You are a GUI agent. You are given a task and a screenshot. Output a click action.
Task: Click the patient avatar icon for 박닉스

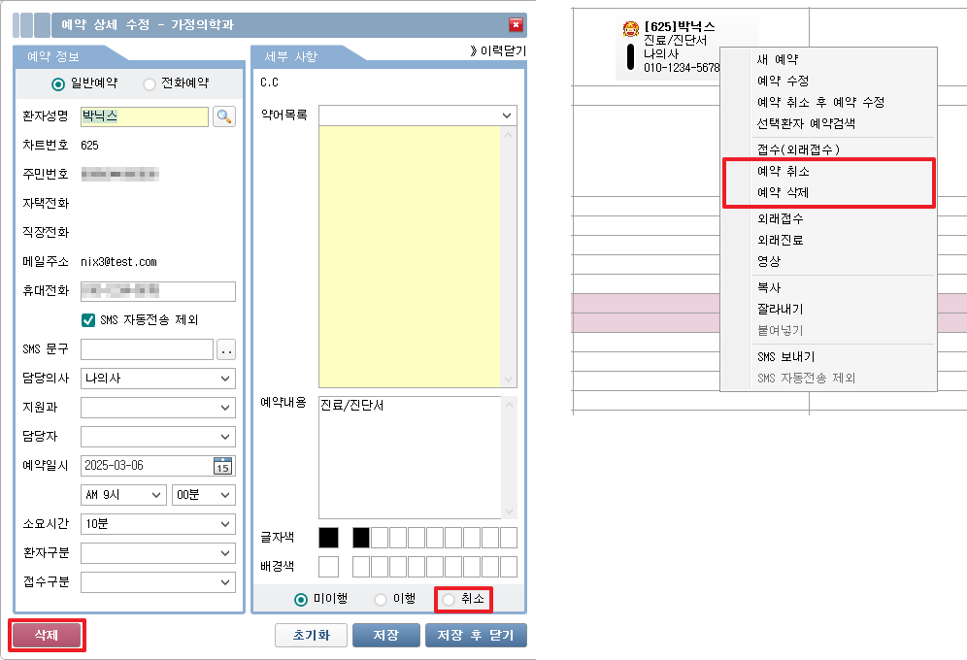[630, 29]
